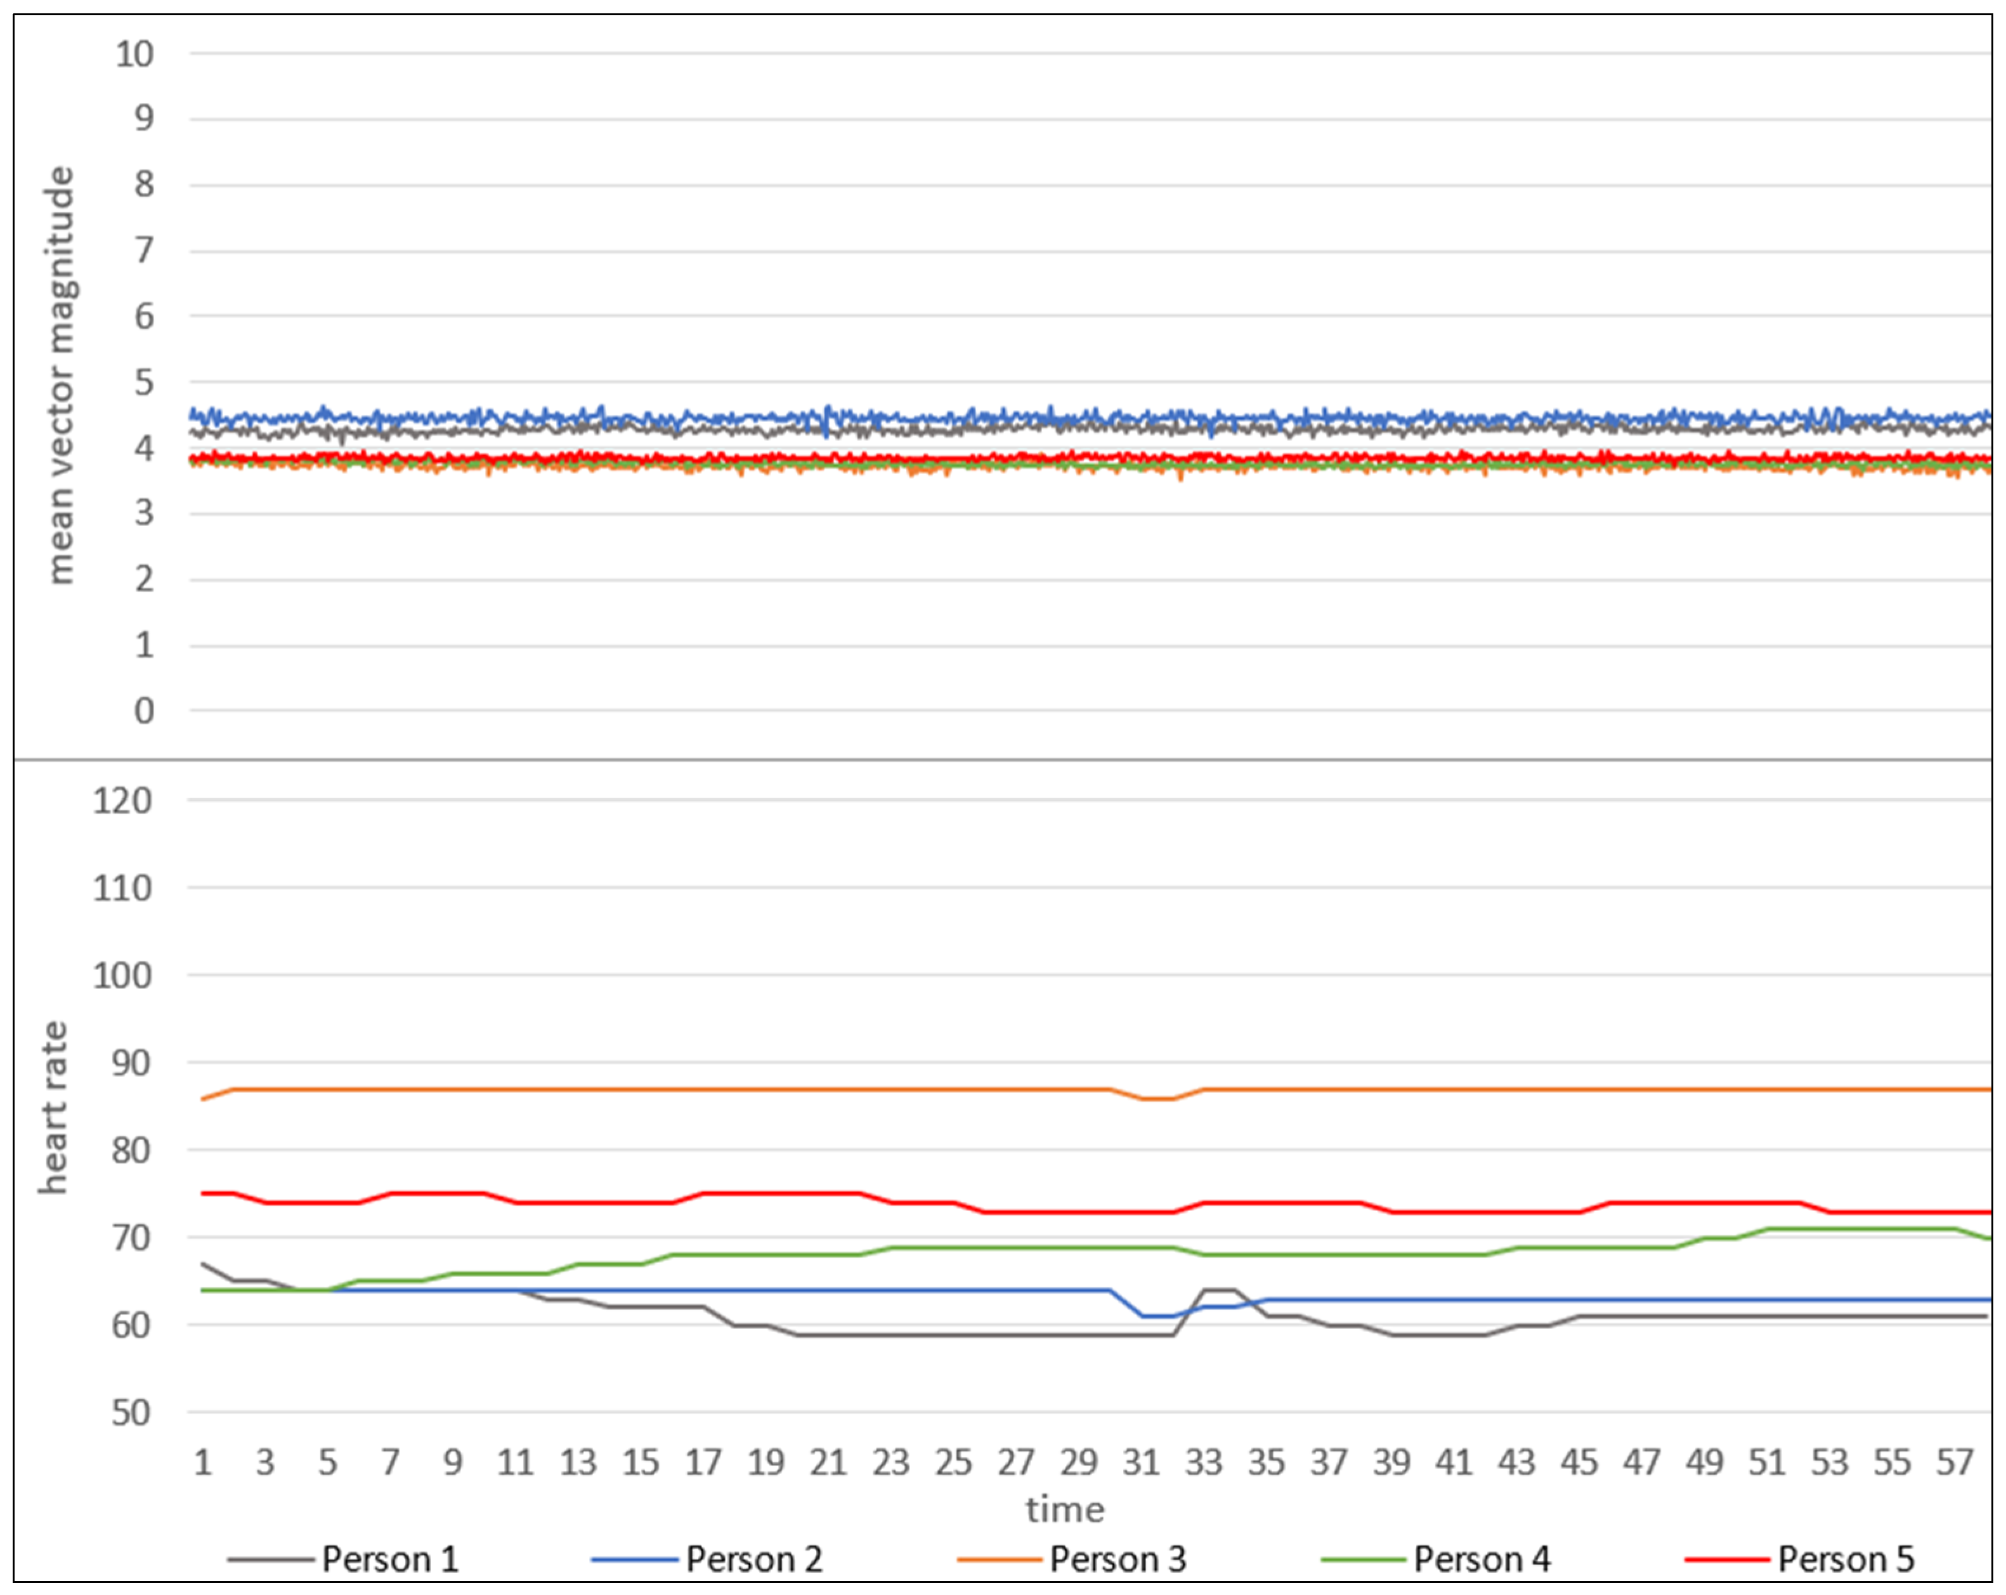Viewport: 2006px width, 1595px height.
Task: Click the 120 label on heart rate axis
Action: tap(122, 800)
